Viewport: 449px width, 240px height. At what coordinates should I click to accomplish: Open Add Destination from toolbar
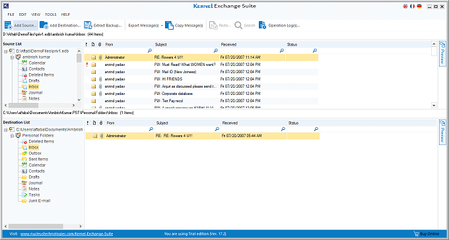[44, 25]
